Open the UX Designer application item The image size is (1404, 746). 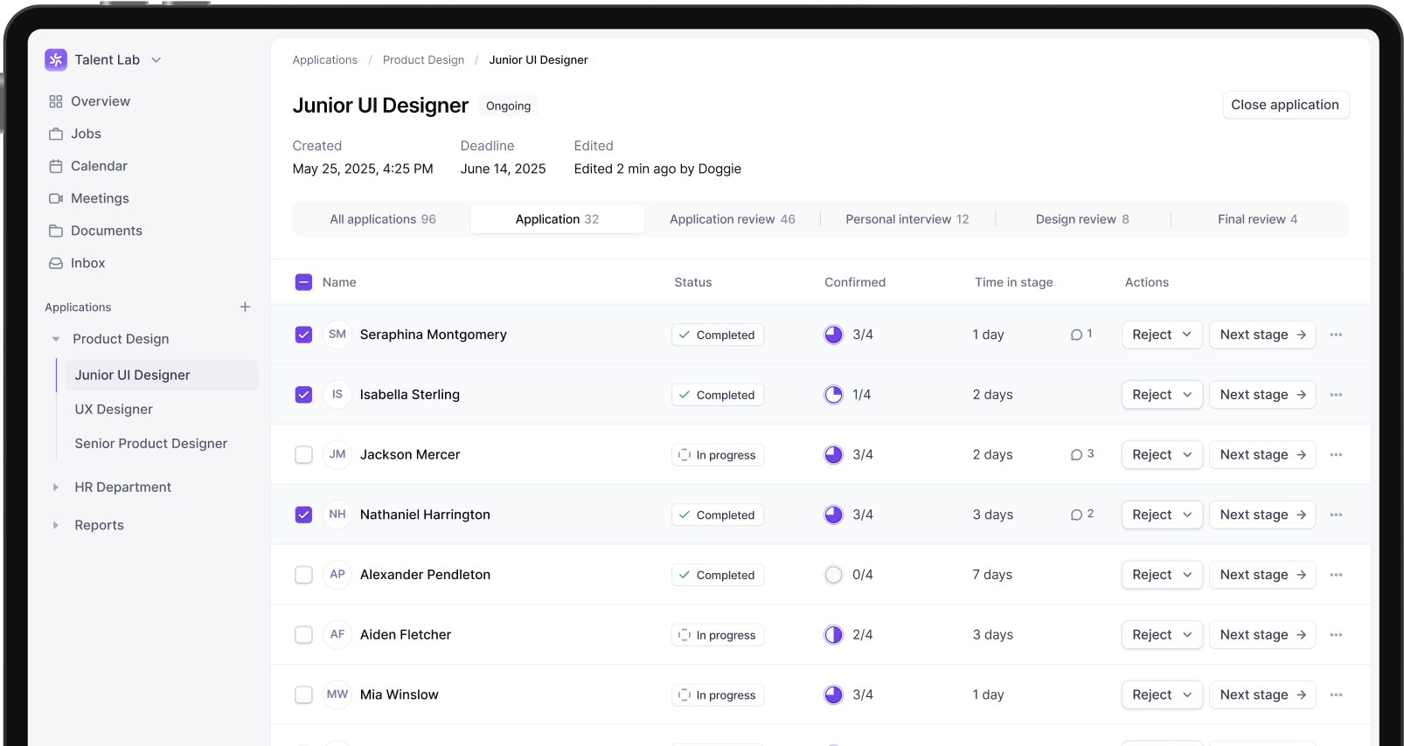114,409
